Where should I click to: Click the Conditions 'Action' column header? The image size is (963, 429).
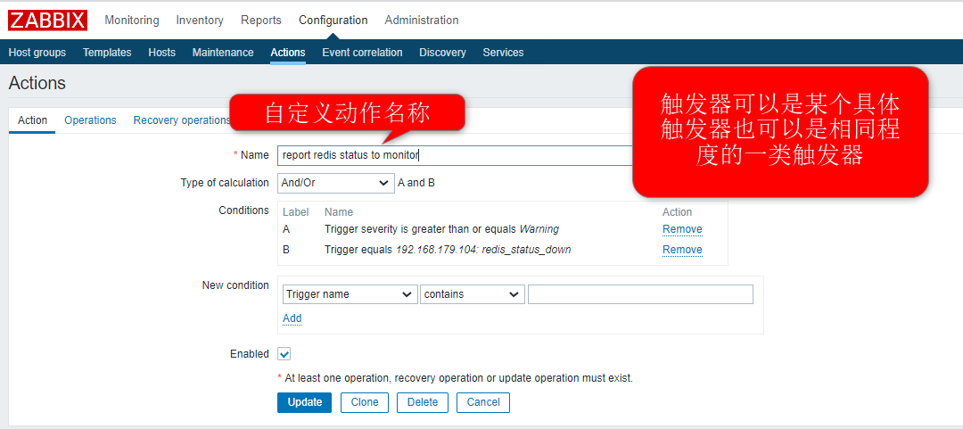(x=677, y=212)
